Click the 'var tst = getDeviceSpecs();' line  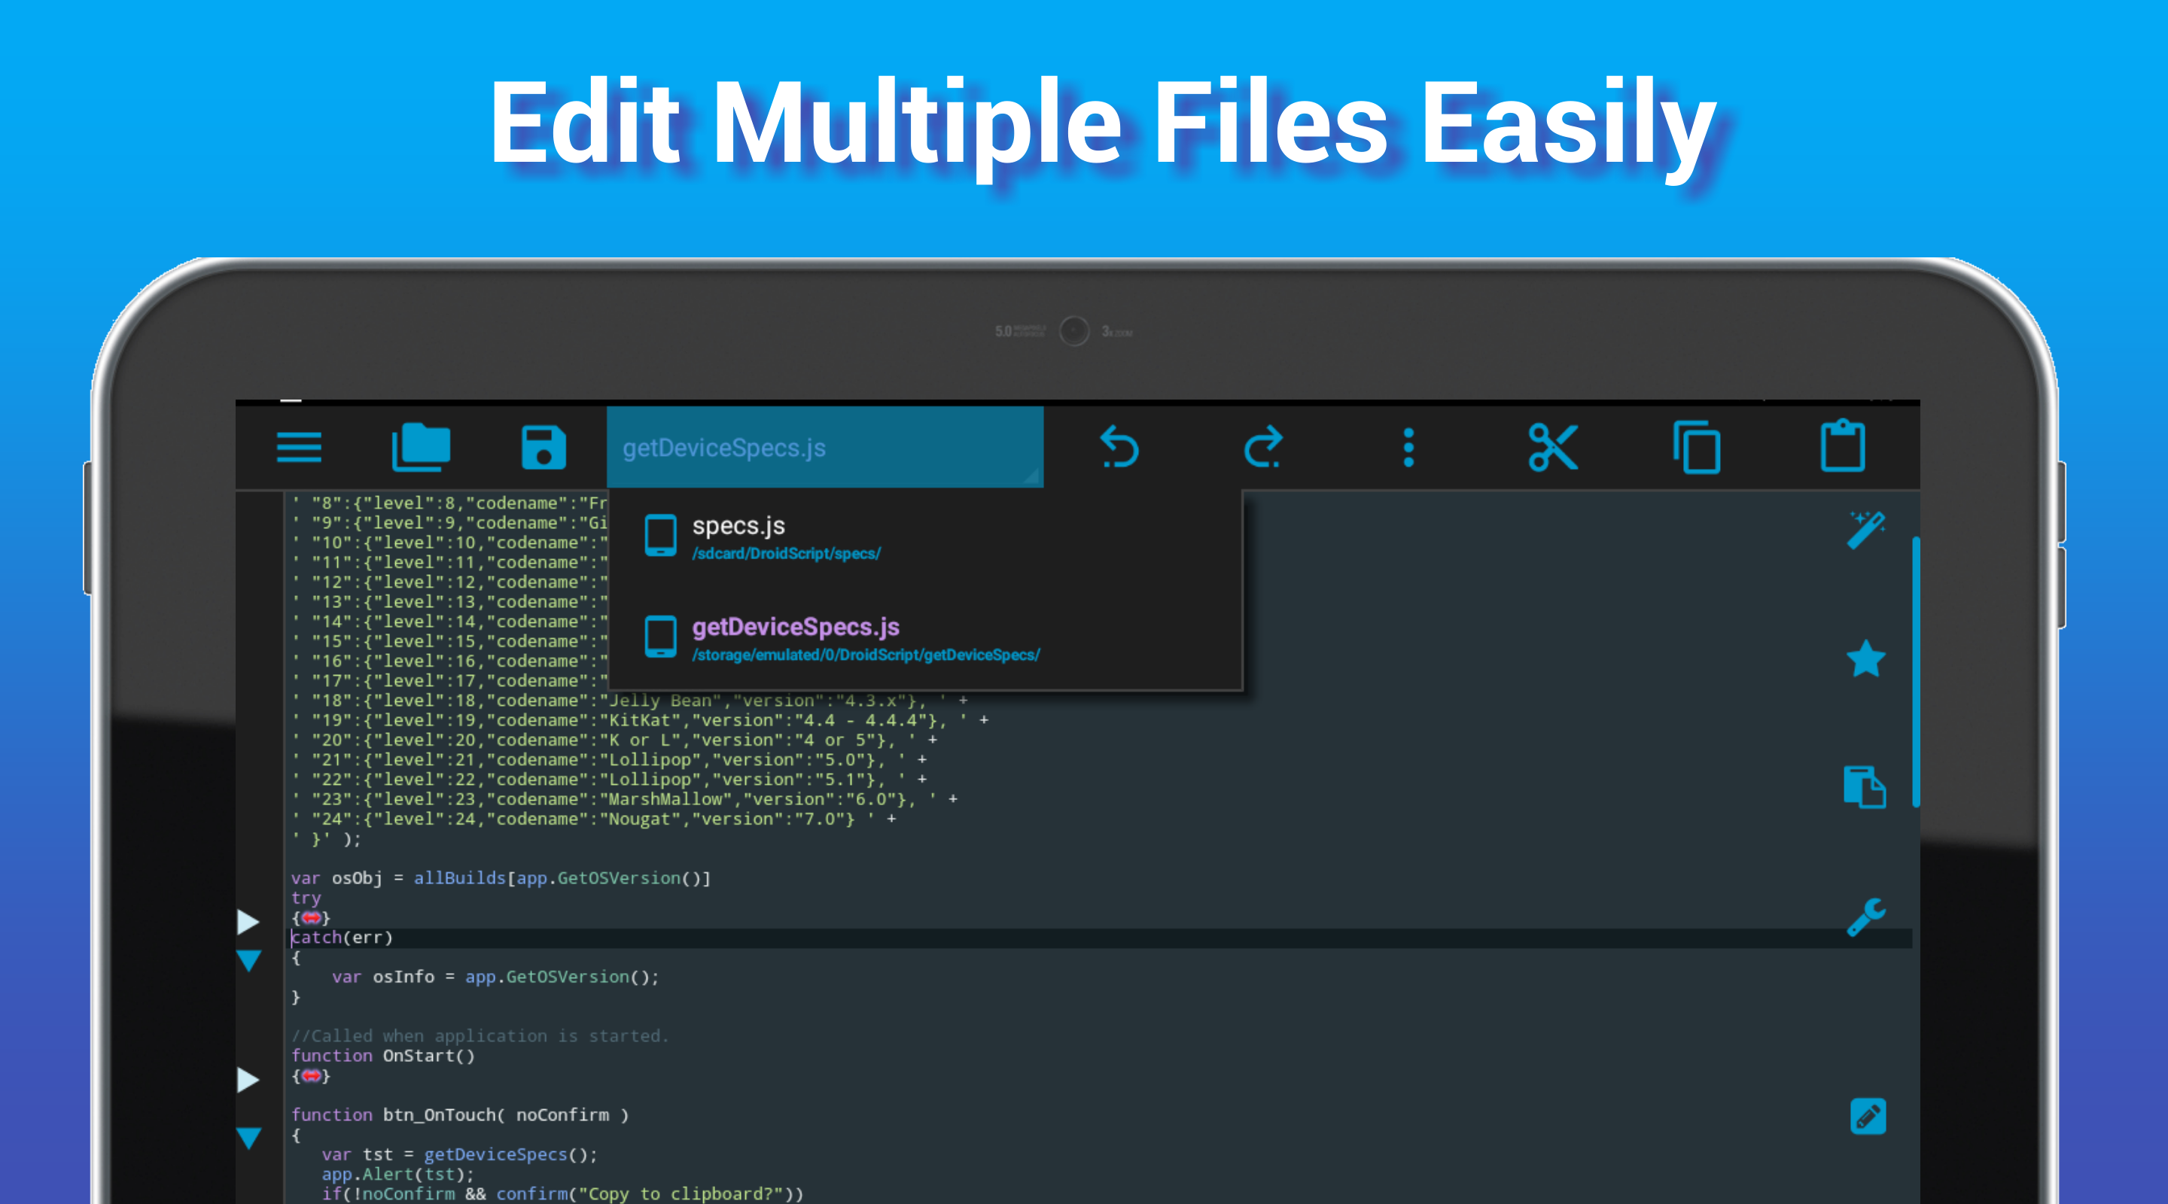pyautogui.click(x=459, y=1154)
